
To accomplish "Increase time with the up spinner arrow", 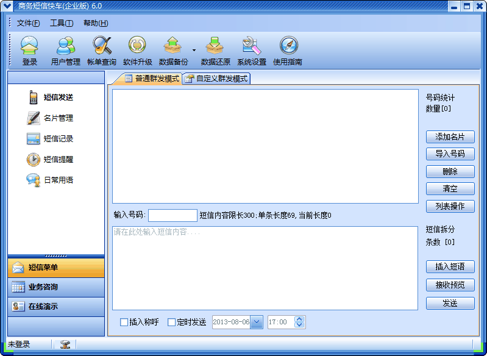I will pyautogui.click(x=299, y=319).
